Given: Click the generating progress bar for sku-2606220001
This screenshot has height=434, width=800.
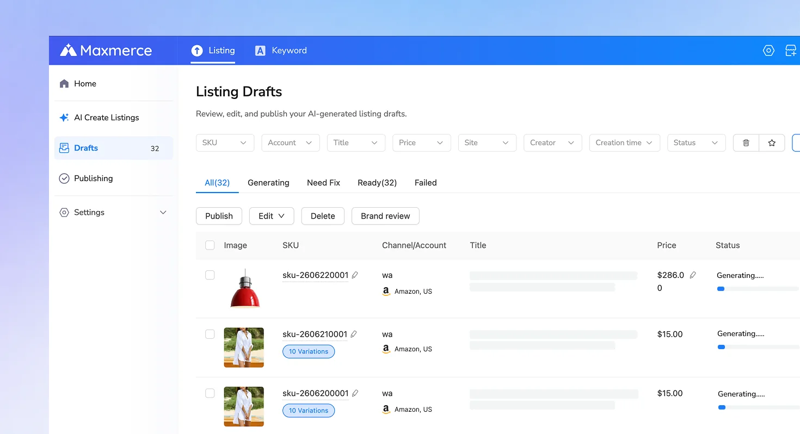Looking at the screenshot, I should pyautogui.click(x=758, y=289).
